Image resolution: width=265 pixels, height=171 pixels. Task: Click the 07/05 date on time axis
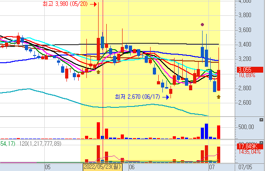245,167
